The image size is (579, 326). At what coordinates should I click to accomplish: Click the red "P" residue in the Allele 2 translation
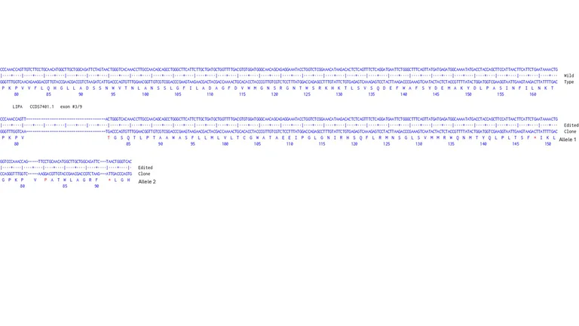pyautogui.click(x=45, y=180)
